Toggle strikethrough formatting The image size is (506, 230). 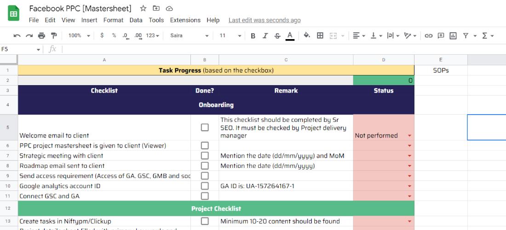[x=277, y=36]
